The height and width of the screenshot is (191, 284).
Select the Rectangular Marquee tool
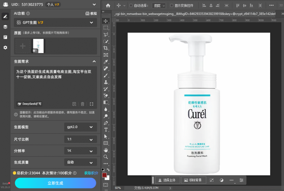pyautogui.click(x=106, y=28)
